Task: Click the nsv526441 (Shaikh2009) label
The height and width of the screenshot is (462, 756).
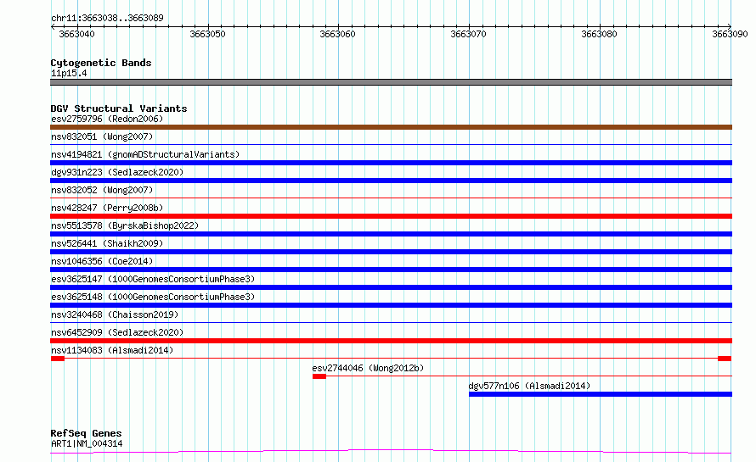Action: click(x=107, y=243)
